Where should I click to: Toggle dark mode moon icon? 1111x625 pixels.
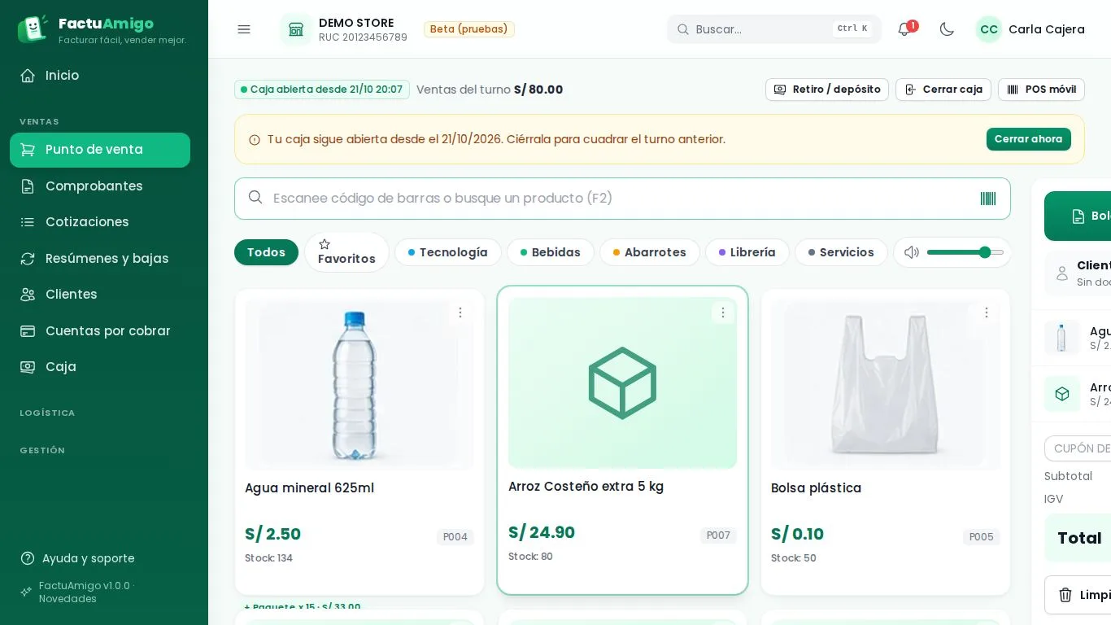coord(947,29)
